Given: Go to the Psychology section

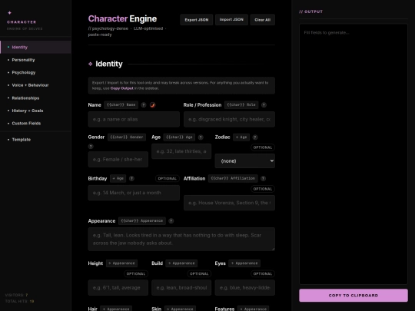Looking at the screenshot, I should coord(35,72).
